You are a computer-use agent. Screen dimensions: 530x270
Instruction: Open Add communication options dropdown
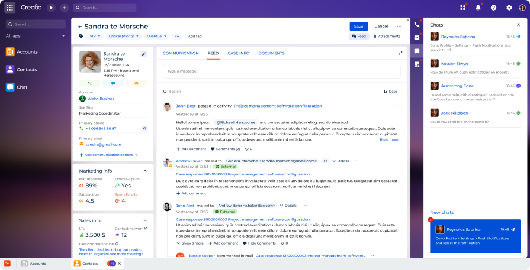pos(108,155)
